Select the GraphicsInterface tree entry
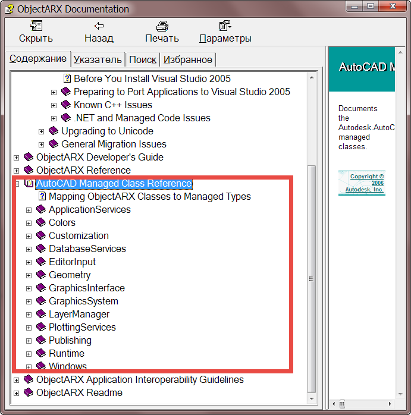Image resolution: width=411 pixels, height=415 pixels. tap(87, 288)
